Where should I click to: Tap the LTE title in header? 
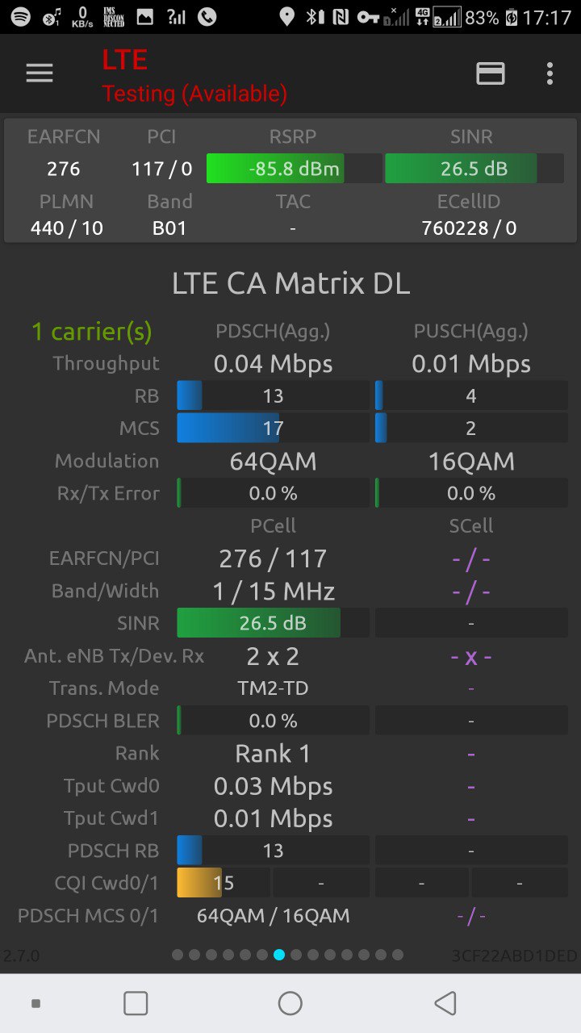(x=124, y=60)
